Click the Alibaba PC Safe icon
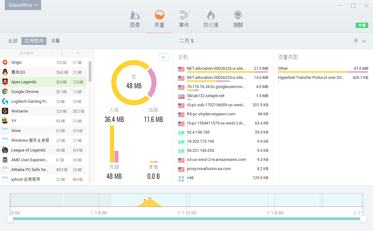The image size is (373, 231). pyautogui.click(x=5, y=170)
